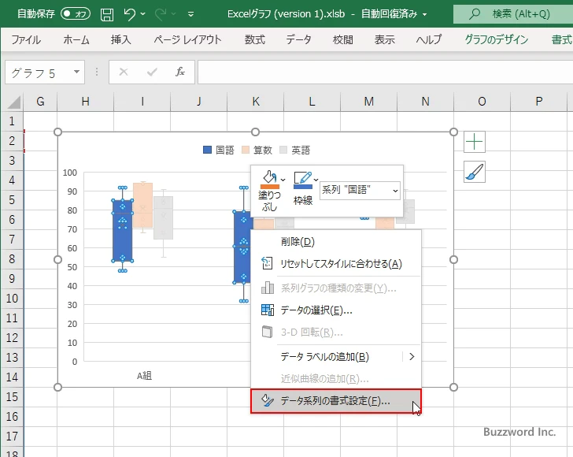The width and height of the screenshot is (573, 457).
Task: Open the Undo history dropdown arrow
Action: point(143,14)
